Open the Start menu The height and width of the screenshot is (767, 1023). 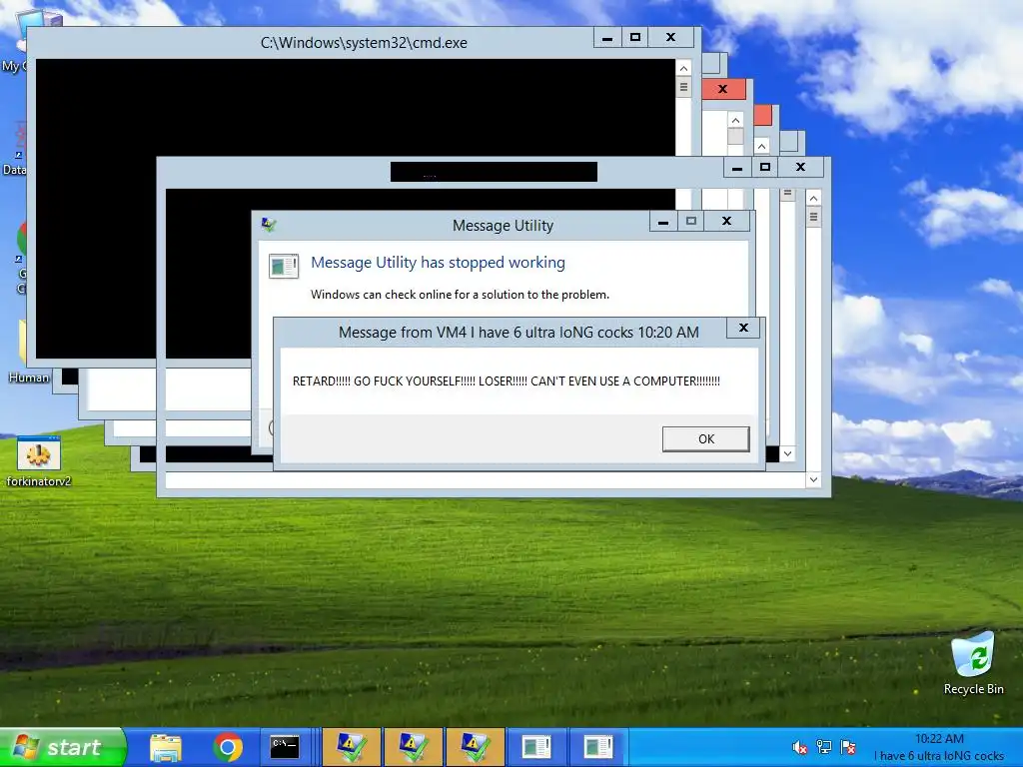pyautogui.click(x=63, y=747)
